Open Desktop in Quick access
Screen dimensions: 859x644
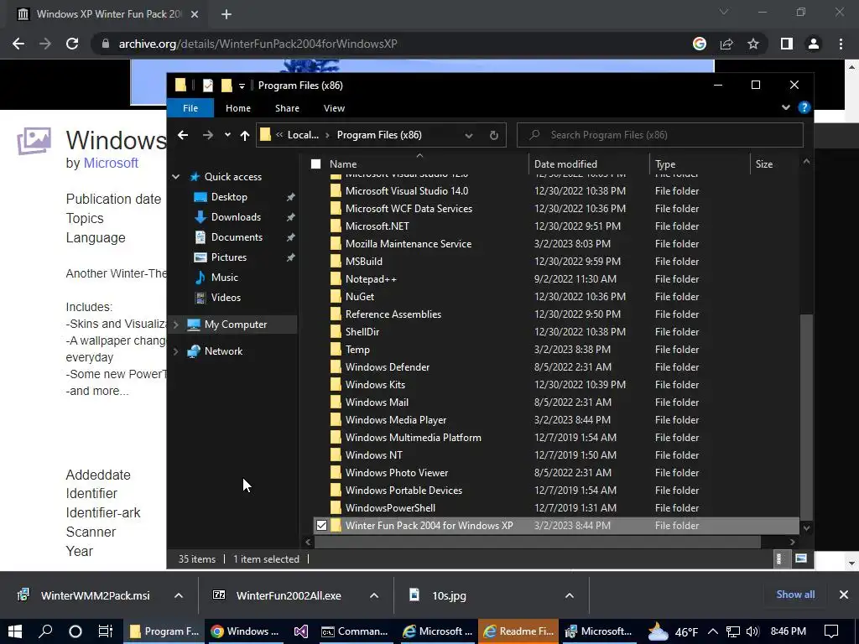pyautogui.click(x=229, y=197)
